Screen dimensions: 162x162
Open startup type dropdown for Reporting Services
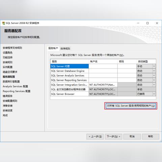click(154, 80)
